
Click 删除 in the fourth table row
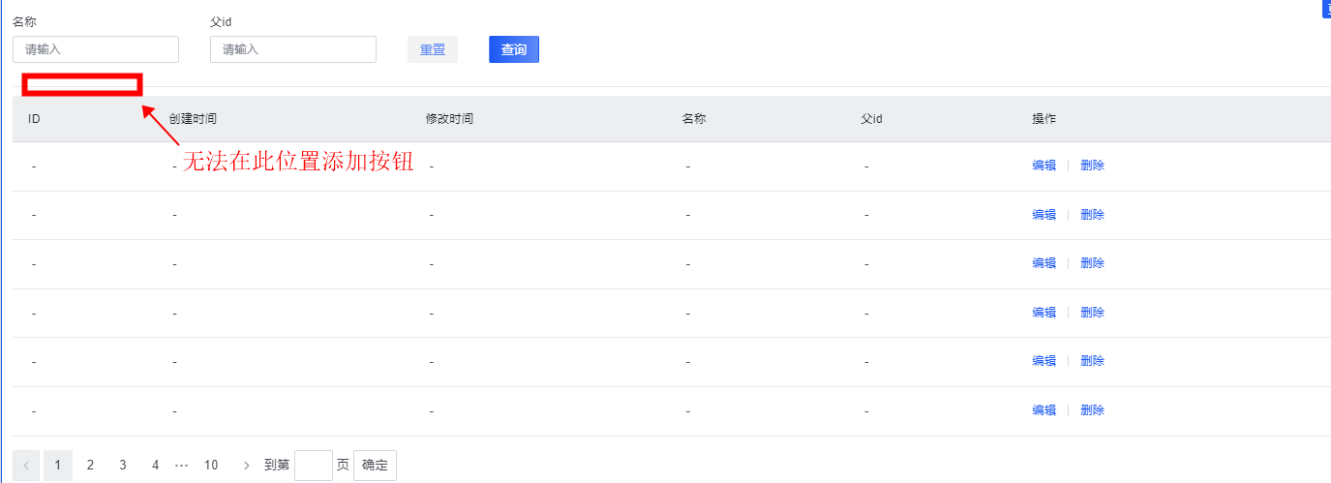click(1092, 313)
